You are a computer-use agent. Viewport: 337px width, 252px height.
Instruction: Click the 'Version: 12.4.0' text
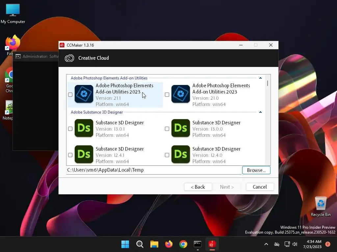click(x=207, y=155)
